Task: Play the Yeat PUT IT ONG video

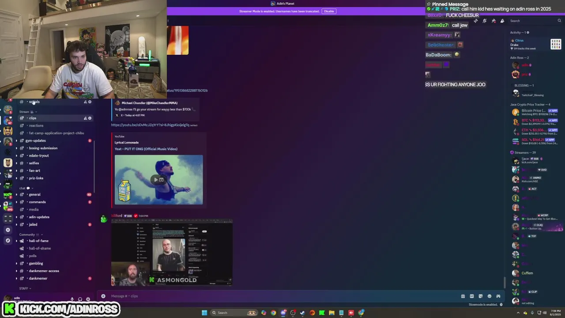Action: click(156, 180)
